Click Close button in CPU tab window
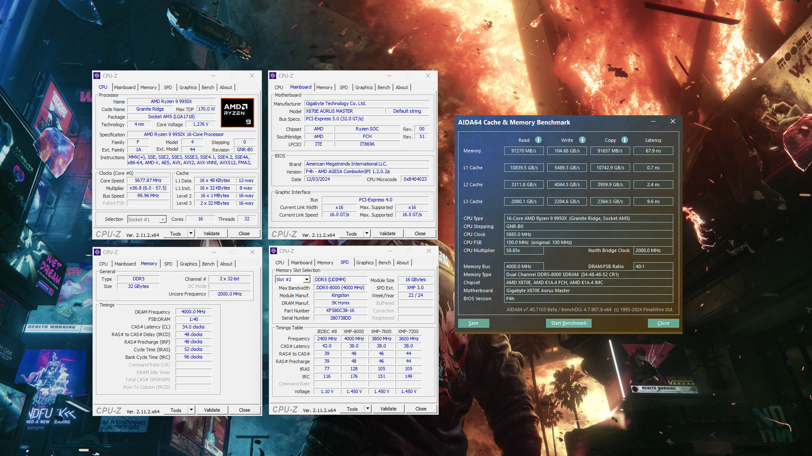Screen dimensions: 812x456 click(244, 233)
